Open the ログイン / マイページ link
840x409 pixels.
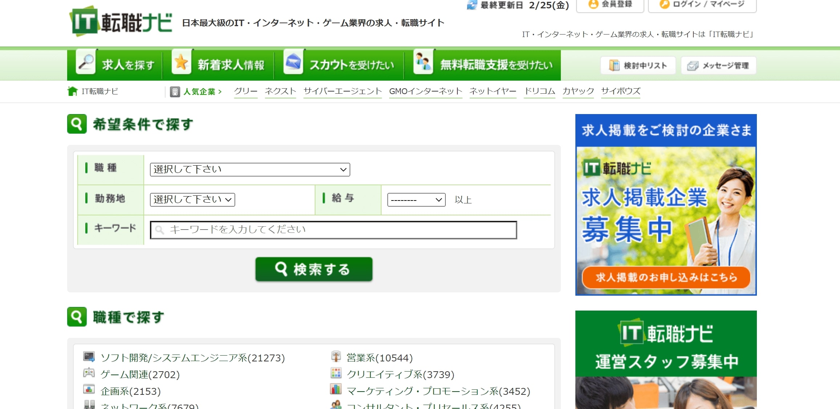pyautogui.click(x=702, y=5)
